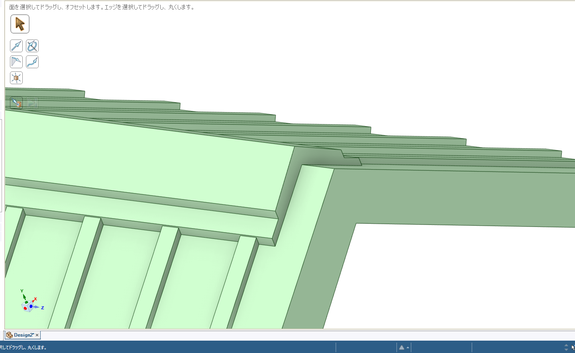Image resolution: width=575 pixels, height=353 pixels.
Task: Enable the Sweep tool guide (curved arrow)
Action: pyautogui.click(x=32, y=62)
